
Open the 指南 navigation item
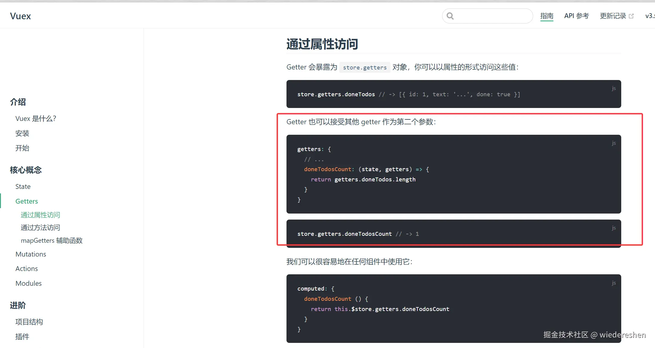546,16
